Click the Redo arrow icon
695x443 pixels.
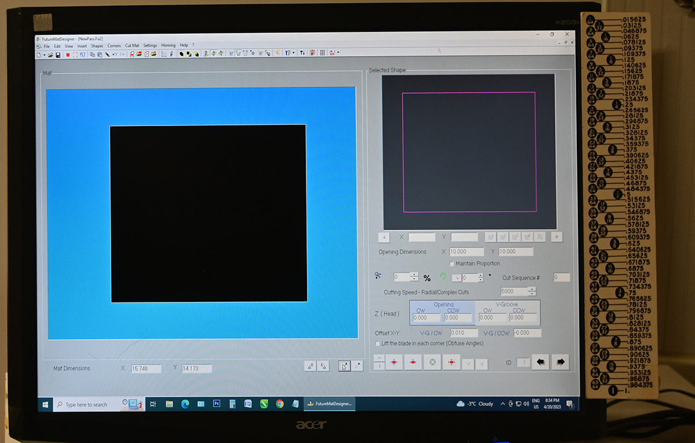pyautogui.click(x=122, y=54)
